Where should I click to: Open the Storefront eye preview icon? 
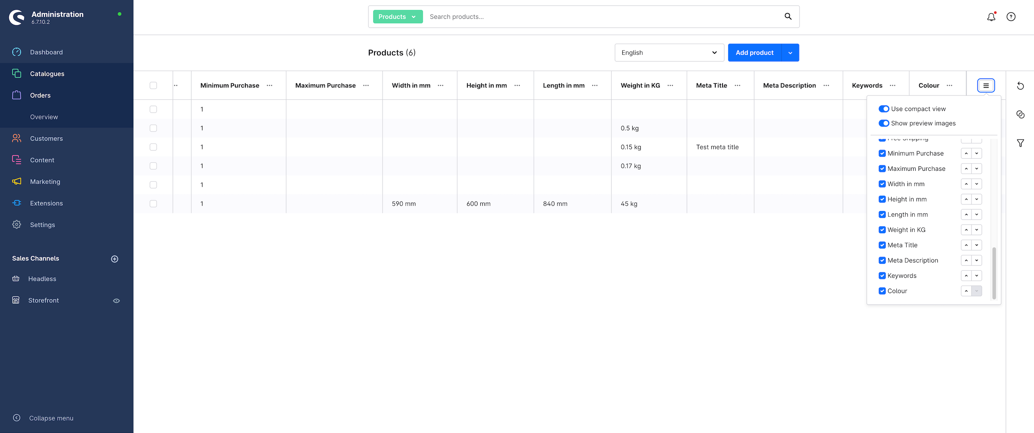(116, 301)
